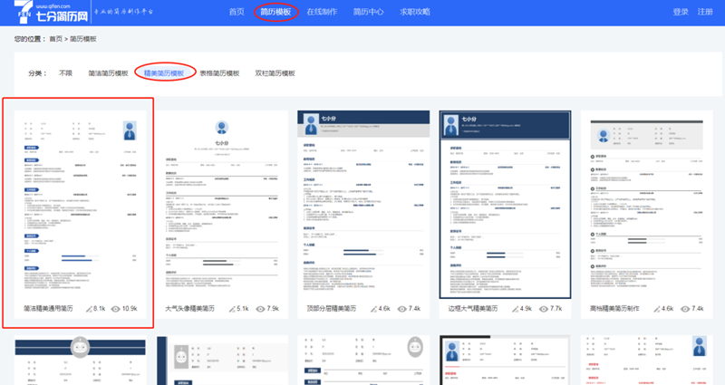
Task: Click the 七分简历网 site logo
Action: pyautogui.click(x=51, y=12)
